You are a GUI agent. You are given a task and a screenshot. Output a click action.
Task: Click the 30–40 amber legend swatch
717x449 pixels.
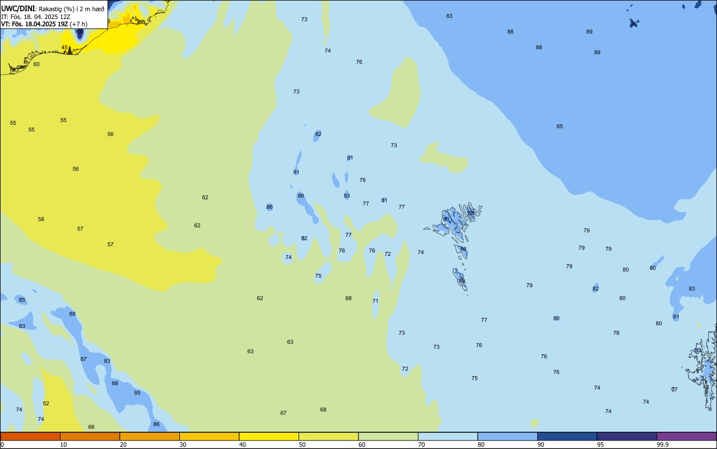pyautogui.click(x=209, y=436)
